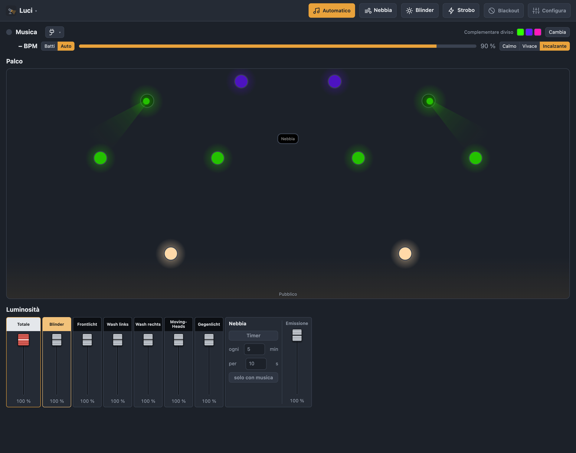Viewport: 576px width, 453px height.
Task: Choose the Calmo mood
Action: coord(509,46)
